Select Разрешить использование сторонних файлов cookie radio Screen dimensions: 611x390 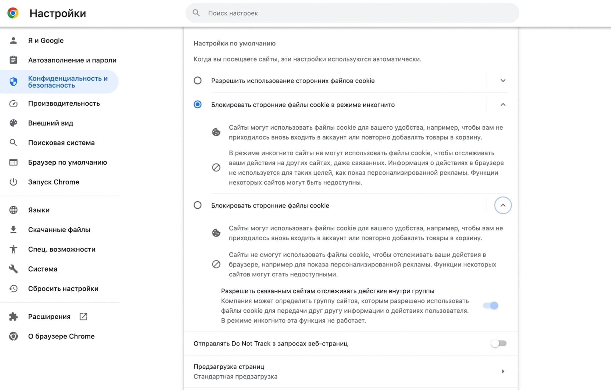click(198, 81)
